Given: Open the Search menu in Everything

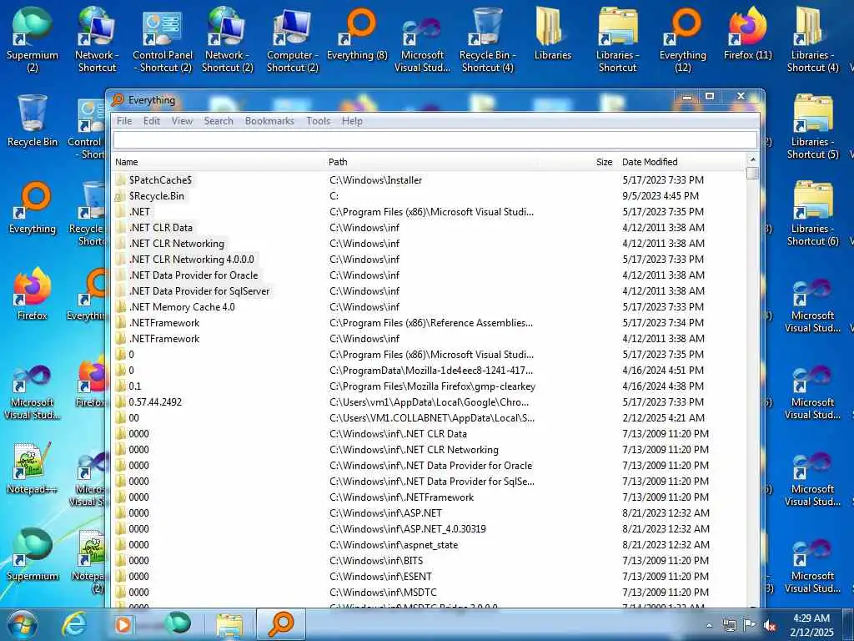Looking at the screenshot, I should point(219,121).
